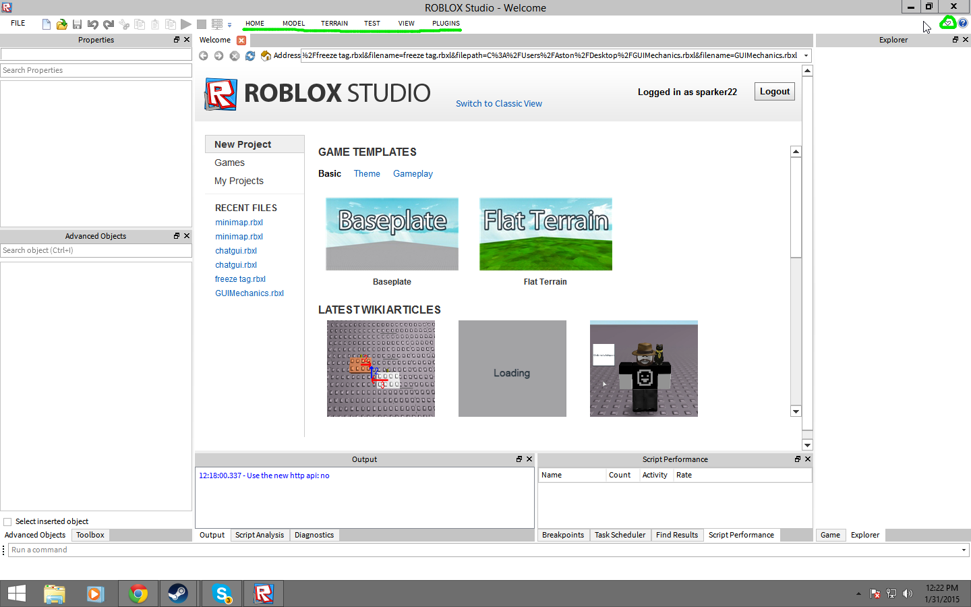Open the wiki article with the character thumbnail
Screen dimensions: 971x607
[x=644, y=368]
